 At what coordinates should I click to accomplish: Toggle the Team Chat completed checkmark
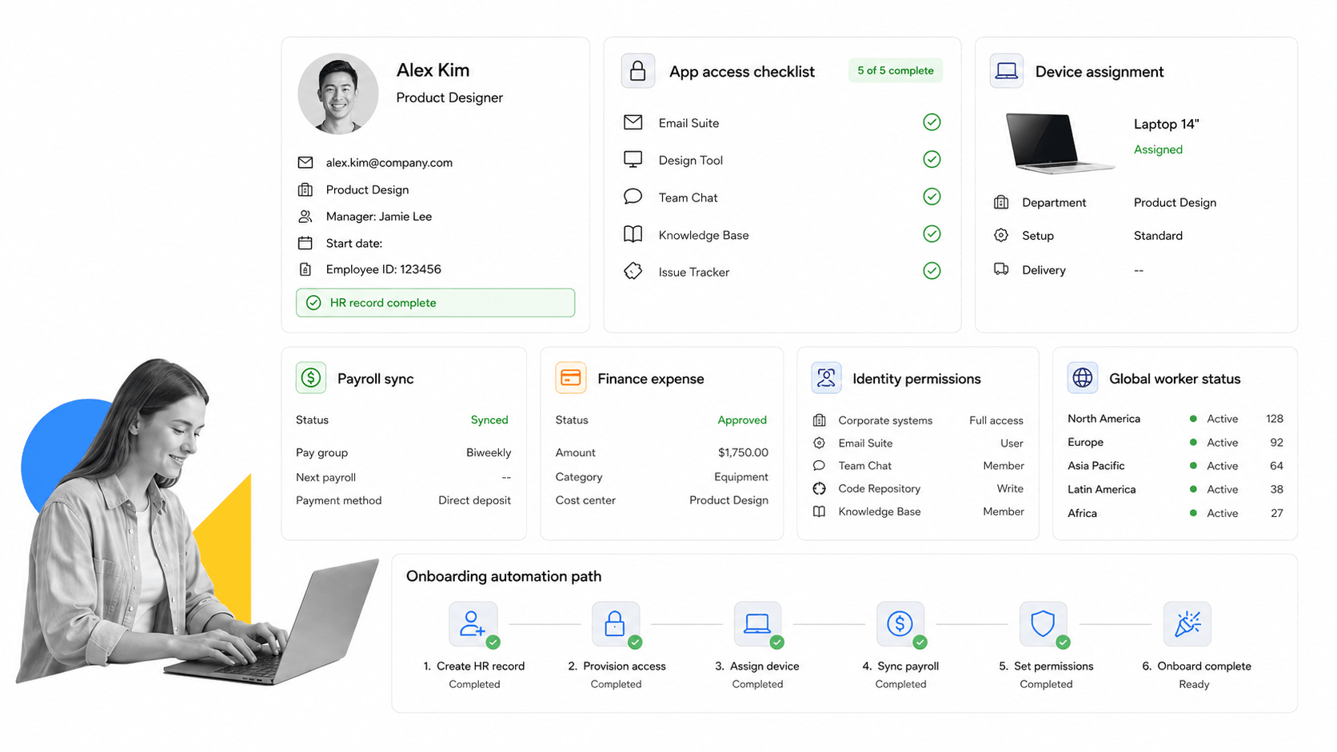[932, 197]
